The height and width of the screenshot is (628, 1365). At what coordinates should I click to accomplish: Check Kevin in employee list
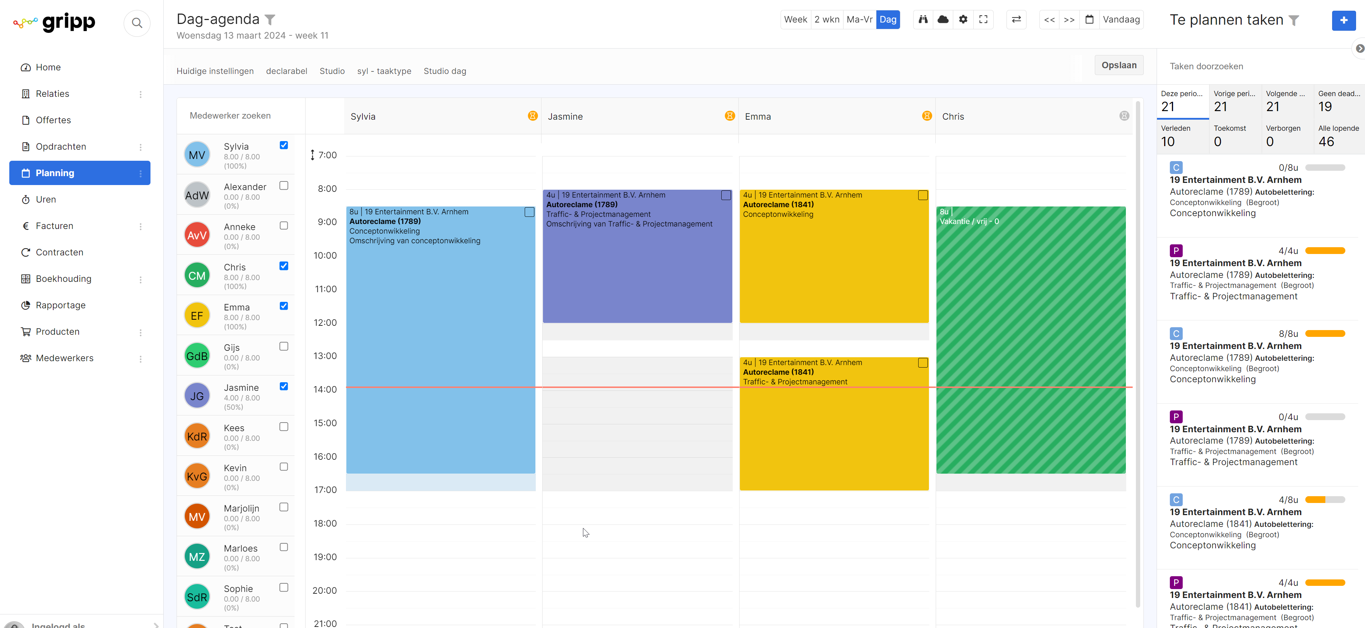(283, 467)
